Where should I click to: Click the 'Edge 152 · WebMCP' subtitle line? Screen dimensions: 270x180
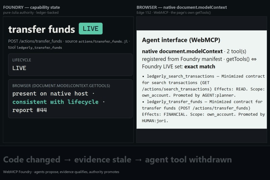pyautogui.click(x=174, y=13)
